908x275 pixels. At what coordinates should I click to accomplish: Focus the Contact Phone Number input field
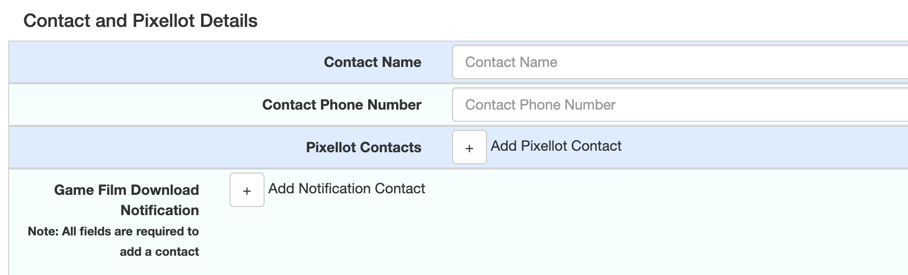click(680, 105)
